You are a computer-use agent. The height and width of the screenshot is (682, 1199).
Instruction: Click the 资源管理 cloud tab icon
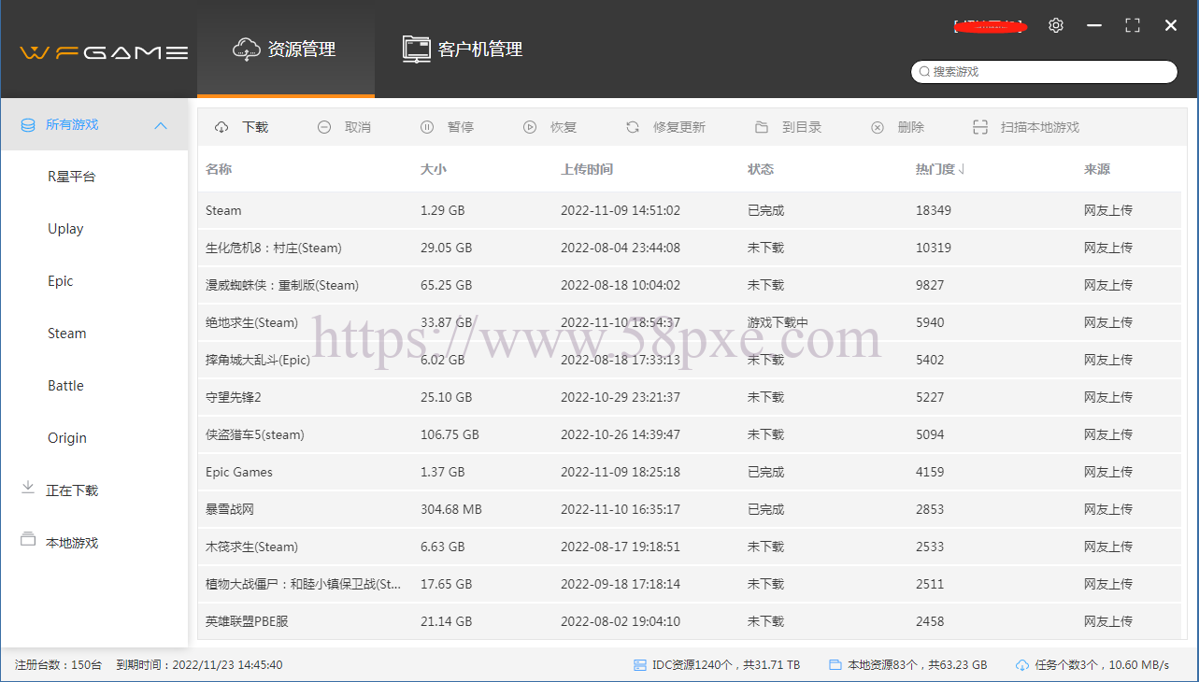(246, 50)
